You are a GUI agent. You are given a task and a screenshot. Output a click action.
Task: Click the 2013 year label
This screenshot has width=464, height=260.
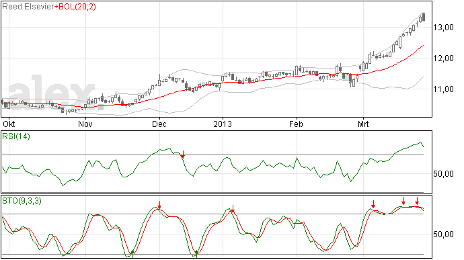[x=223, y=124]
